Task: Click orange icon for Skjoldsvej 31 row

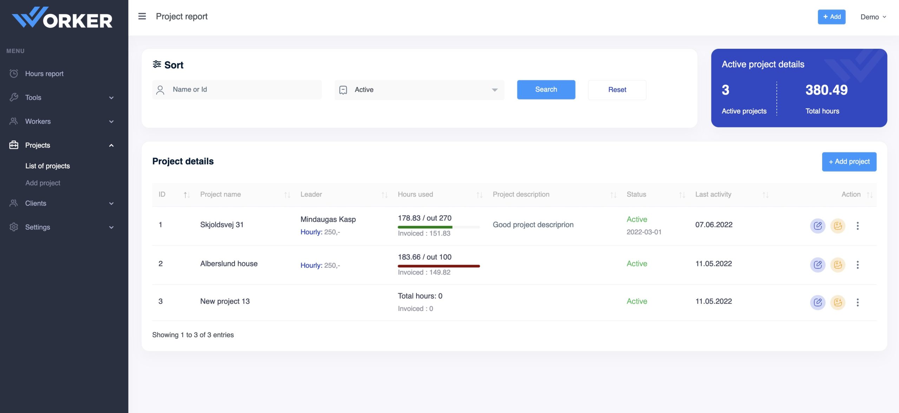Action: pyautogui.click(x=838, y=226)
